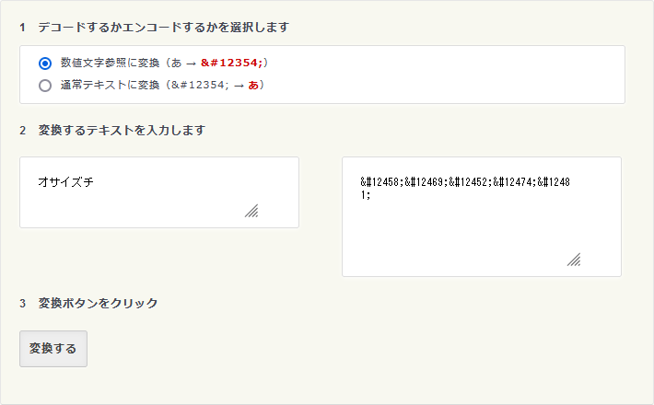
Task: Click the step number 2
Action: coord(22,131)
